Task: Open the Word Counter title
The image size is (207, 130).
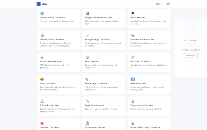Action: pos(92,62)
